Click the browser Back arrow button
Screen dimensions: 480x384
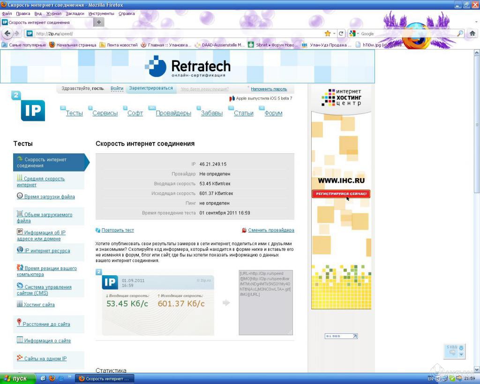7,34
